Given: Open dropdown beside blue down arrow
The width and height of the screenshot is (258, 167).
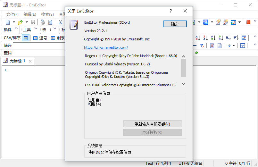Looking at the screenshot, I should pos(234,46).
